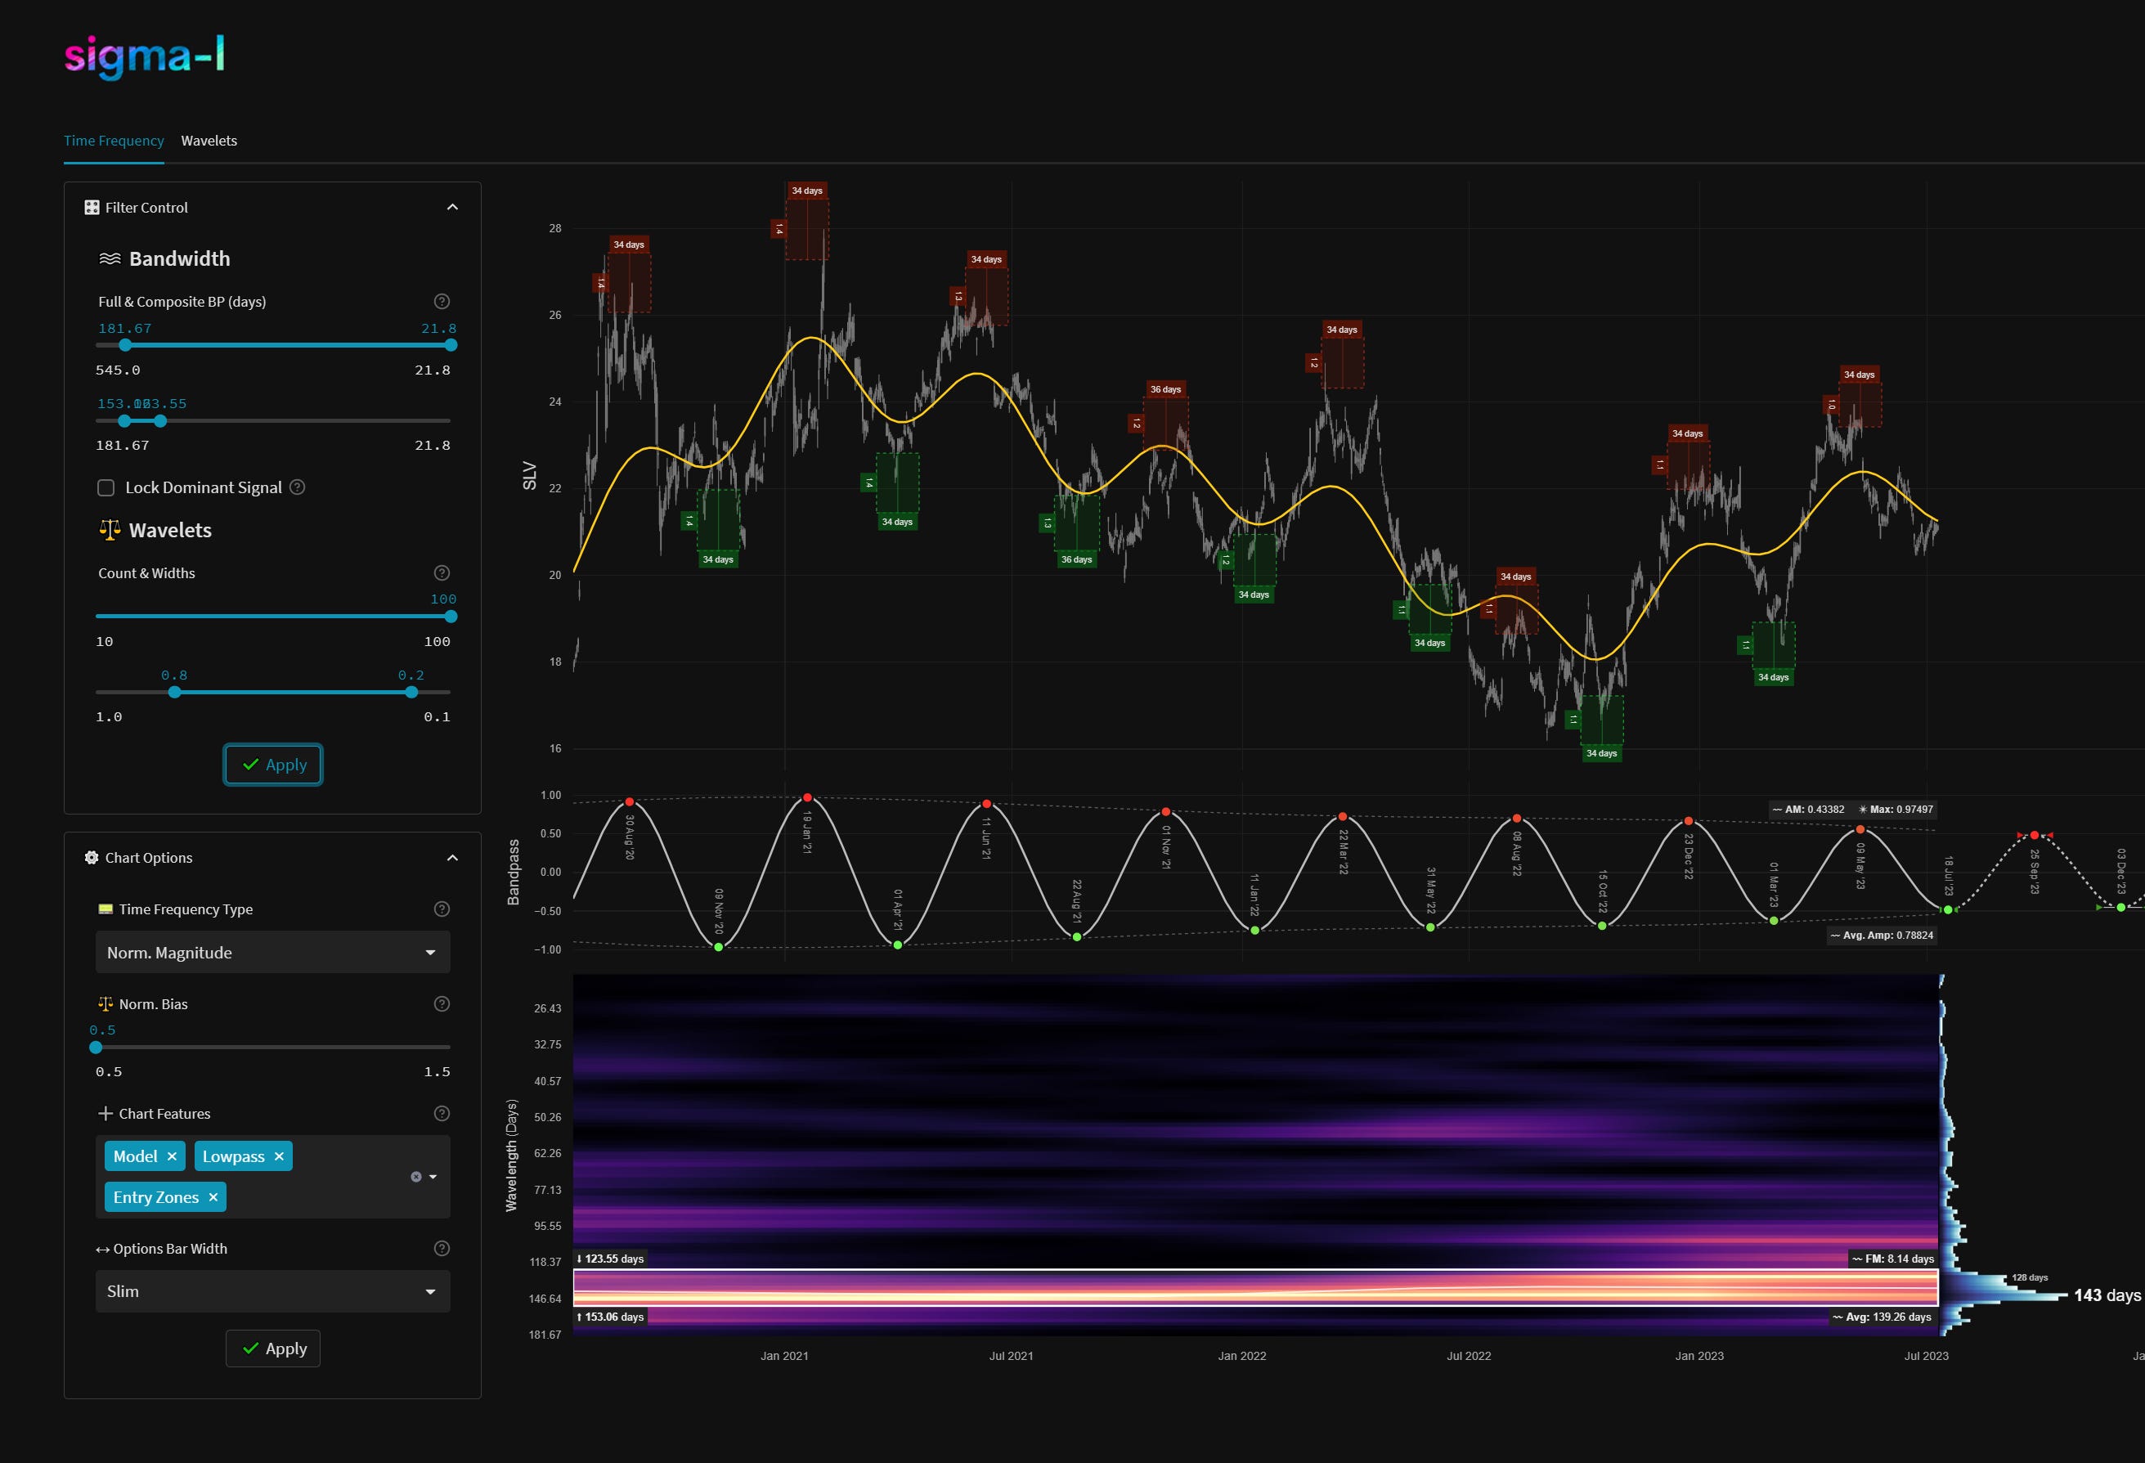Image resolution: width=2145 pixels, height=1463 pixels.
Task: Click help icon next to Count & Widths
Action: (441, 573)
